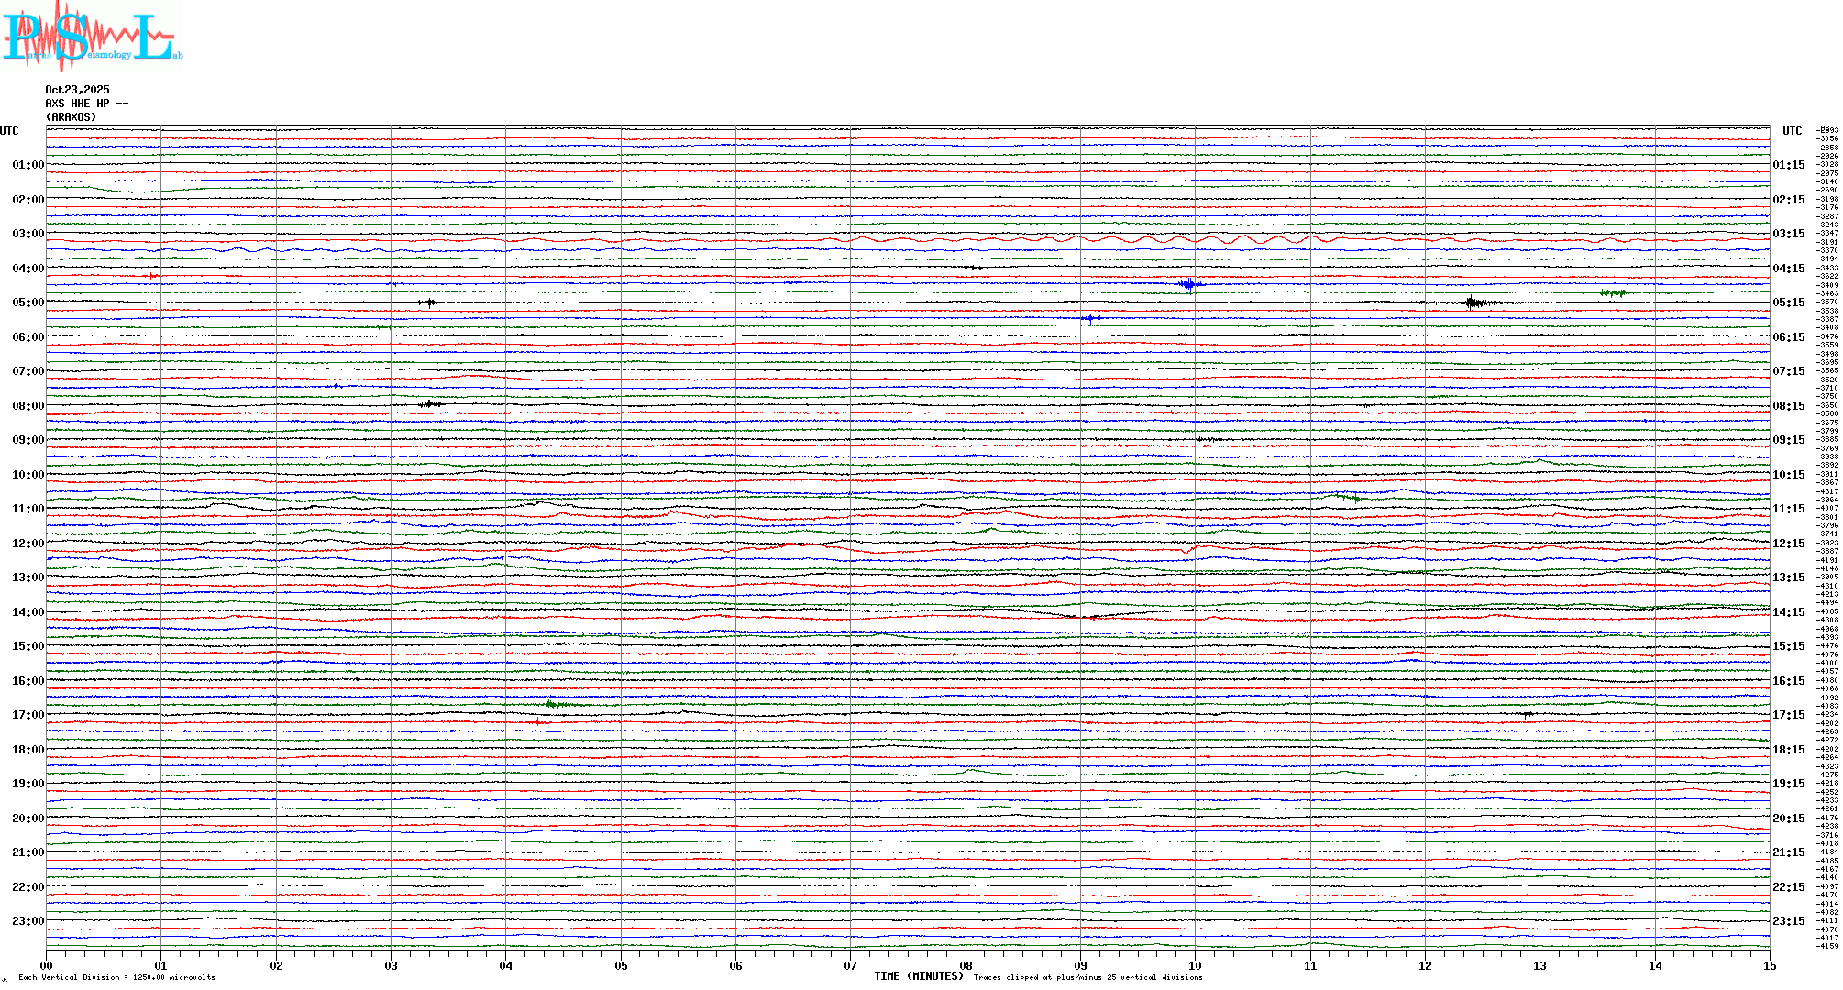
Task: Click minute 10 tick on bottom axis
Action: pos(1195,965)
